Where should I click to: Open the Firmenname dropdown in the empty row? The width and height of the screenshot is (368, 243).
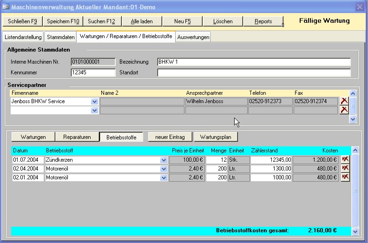94,110
